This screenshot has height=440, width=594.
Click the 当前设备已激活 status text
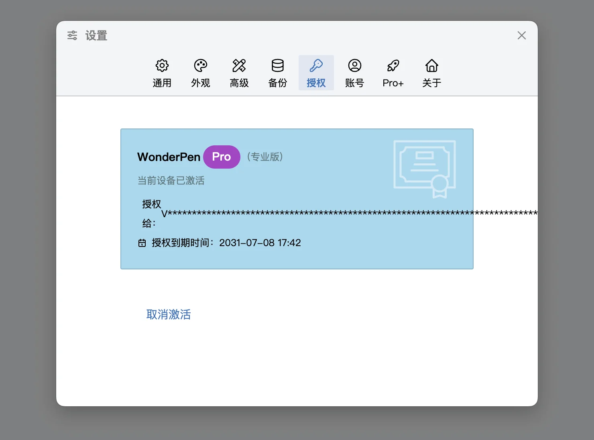tap(171, 181)
